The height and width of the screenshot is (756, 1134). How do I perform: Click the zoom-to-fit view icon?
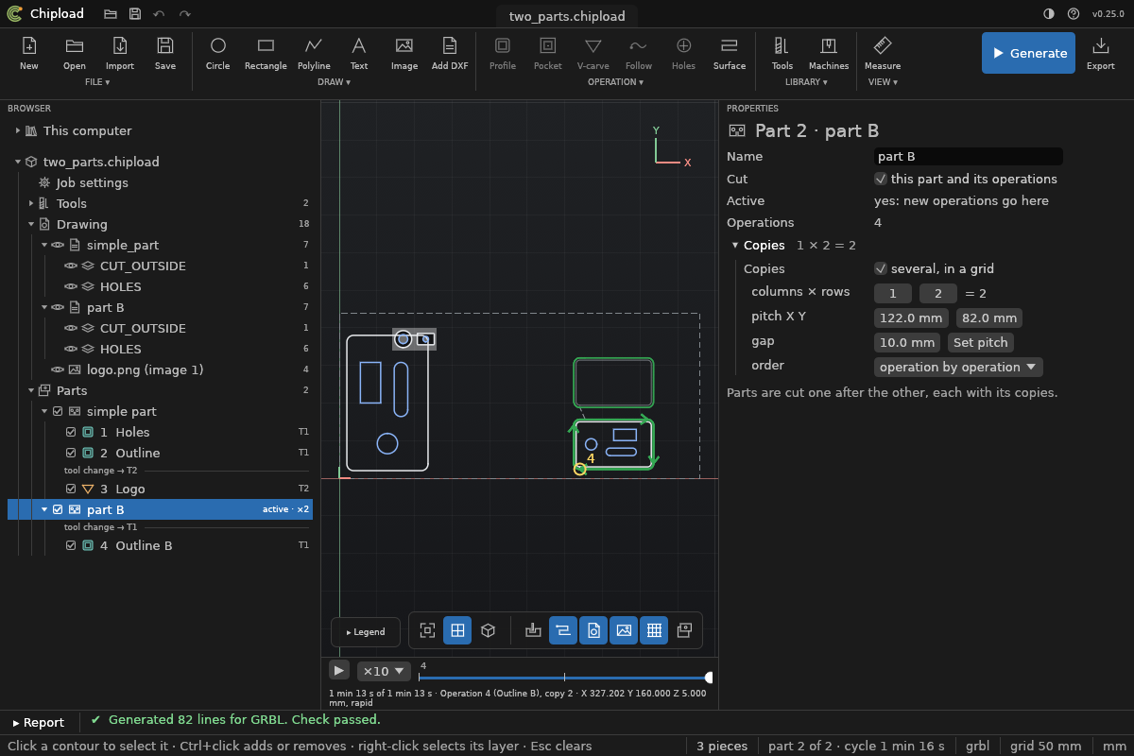click(427, 630)
